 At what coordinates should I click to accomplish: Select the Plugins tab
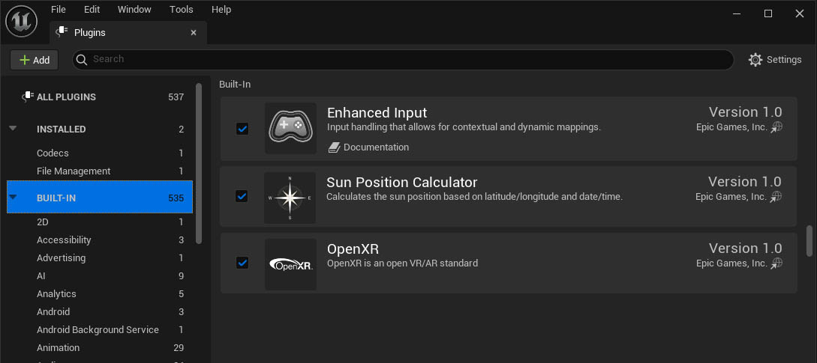tap(128, 32)
